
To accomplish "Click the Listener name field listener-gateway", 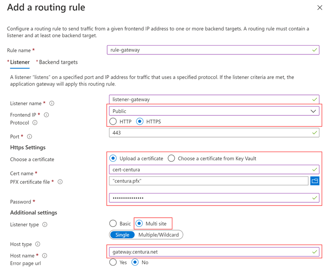I will tap(214, 99).
